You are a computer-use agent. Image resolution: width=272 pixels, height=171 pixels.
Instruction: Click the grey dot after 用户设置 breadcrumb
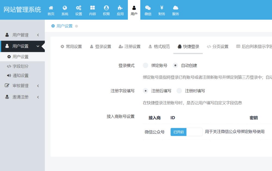point(76,26)
